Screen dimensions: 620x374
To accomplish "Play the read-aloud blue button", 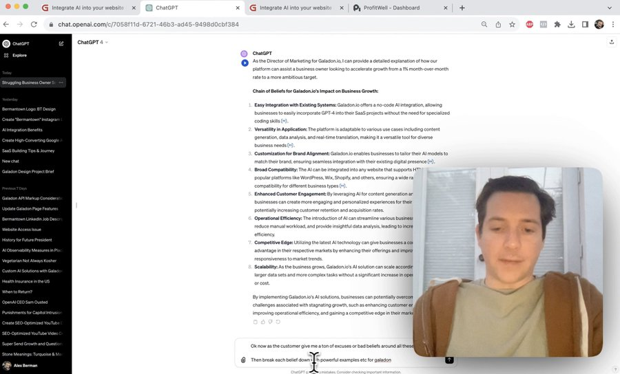I will (245, 63).
